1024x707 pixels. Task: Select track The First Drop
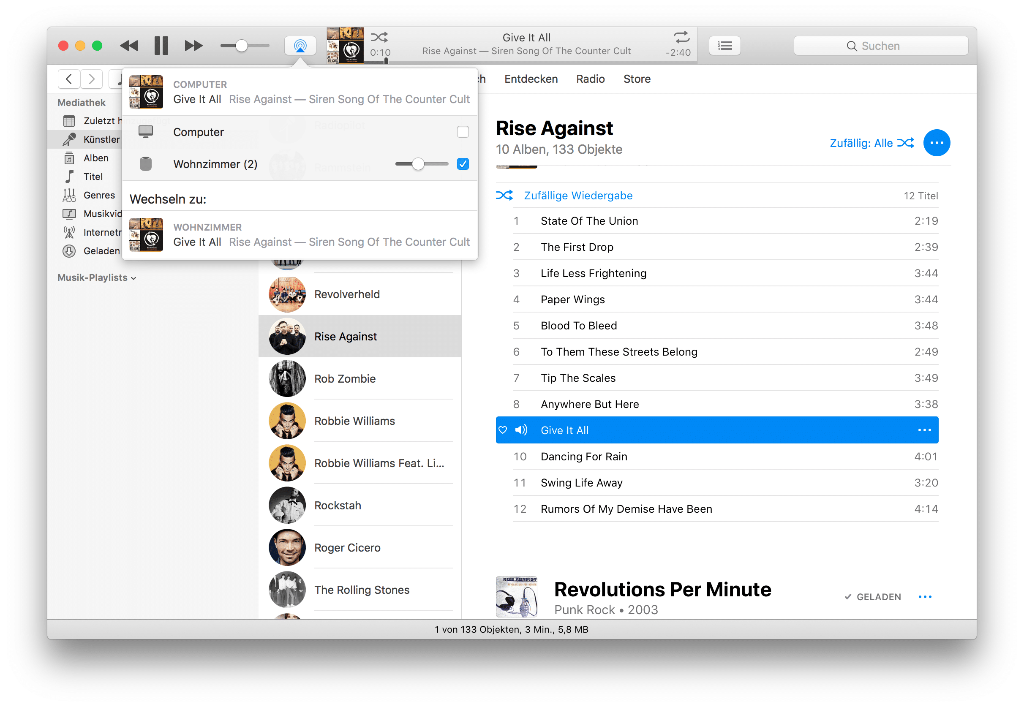pyautogui.click(x=725, y=247)
